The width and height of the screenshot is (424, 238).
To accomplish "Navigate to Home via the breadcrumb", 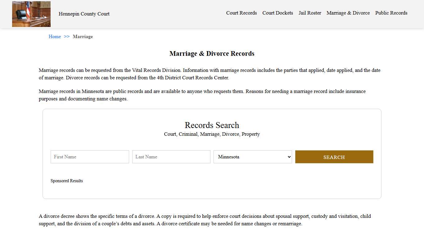I will click(55, 37).
